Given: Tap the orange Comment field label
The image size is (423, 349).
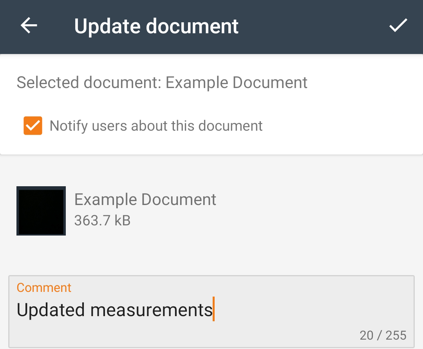Looking at the screenshot, I should point(44,288).
